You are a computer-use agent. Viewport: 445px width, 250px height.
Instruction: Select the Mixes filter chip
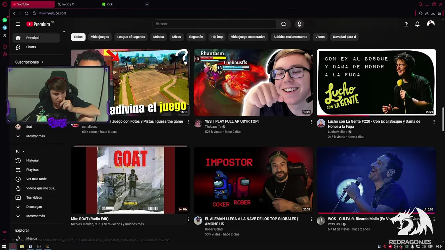pyautogui.click(x=177, y=37)
